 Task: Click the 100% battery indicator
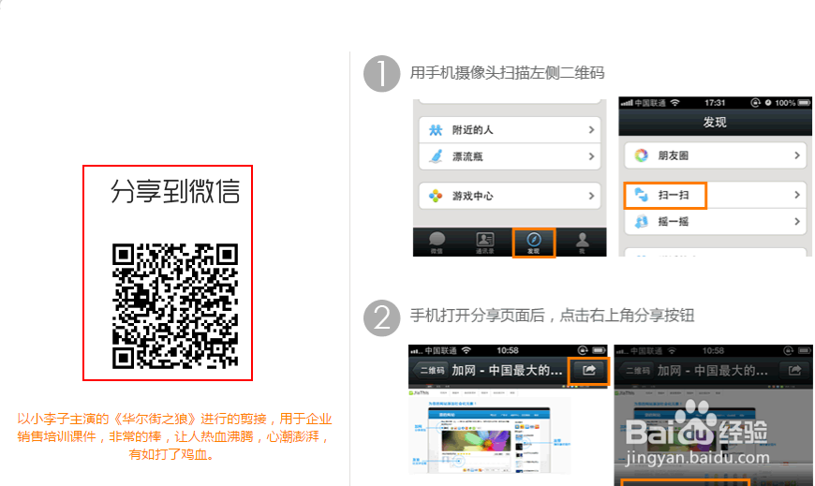point(793,103)
